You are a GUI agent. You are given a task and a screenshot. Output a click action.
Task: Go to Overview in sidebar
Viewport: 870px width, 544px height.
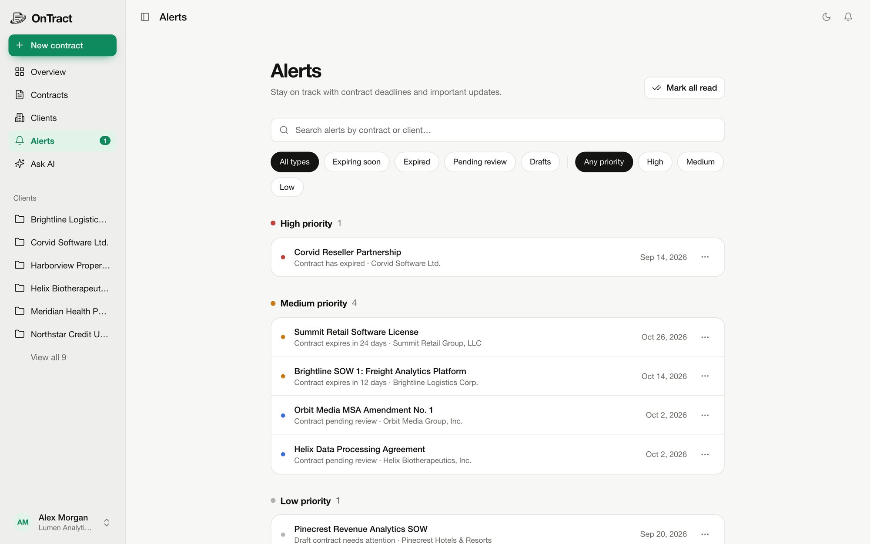click(x=62, y=72)
